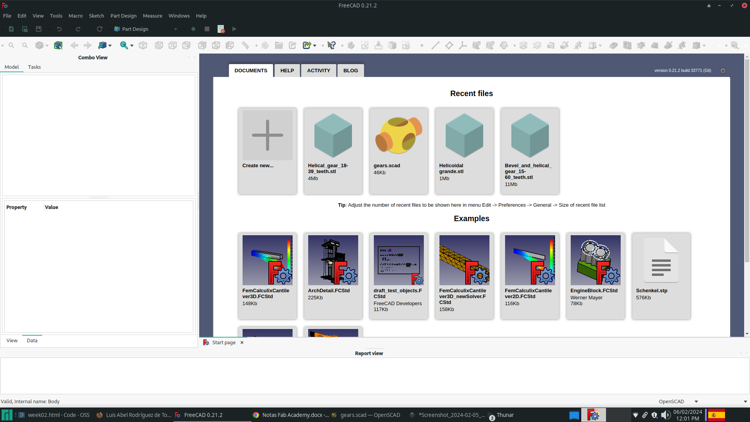The width and height of the screenshot is (750, 422).
Task: Click the Save document toolbar icon
Action: (39, 29)
